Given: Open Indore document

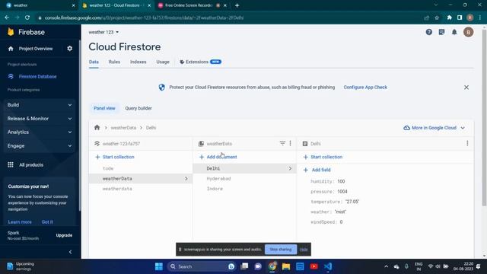Looking at the screenshot, I should coord(215,189).
